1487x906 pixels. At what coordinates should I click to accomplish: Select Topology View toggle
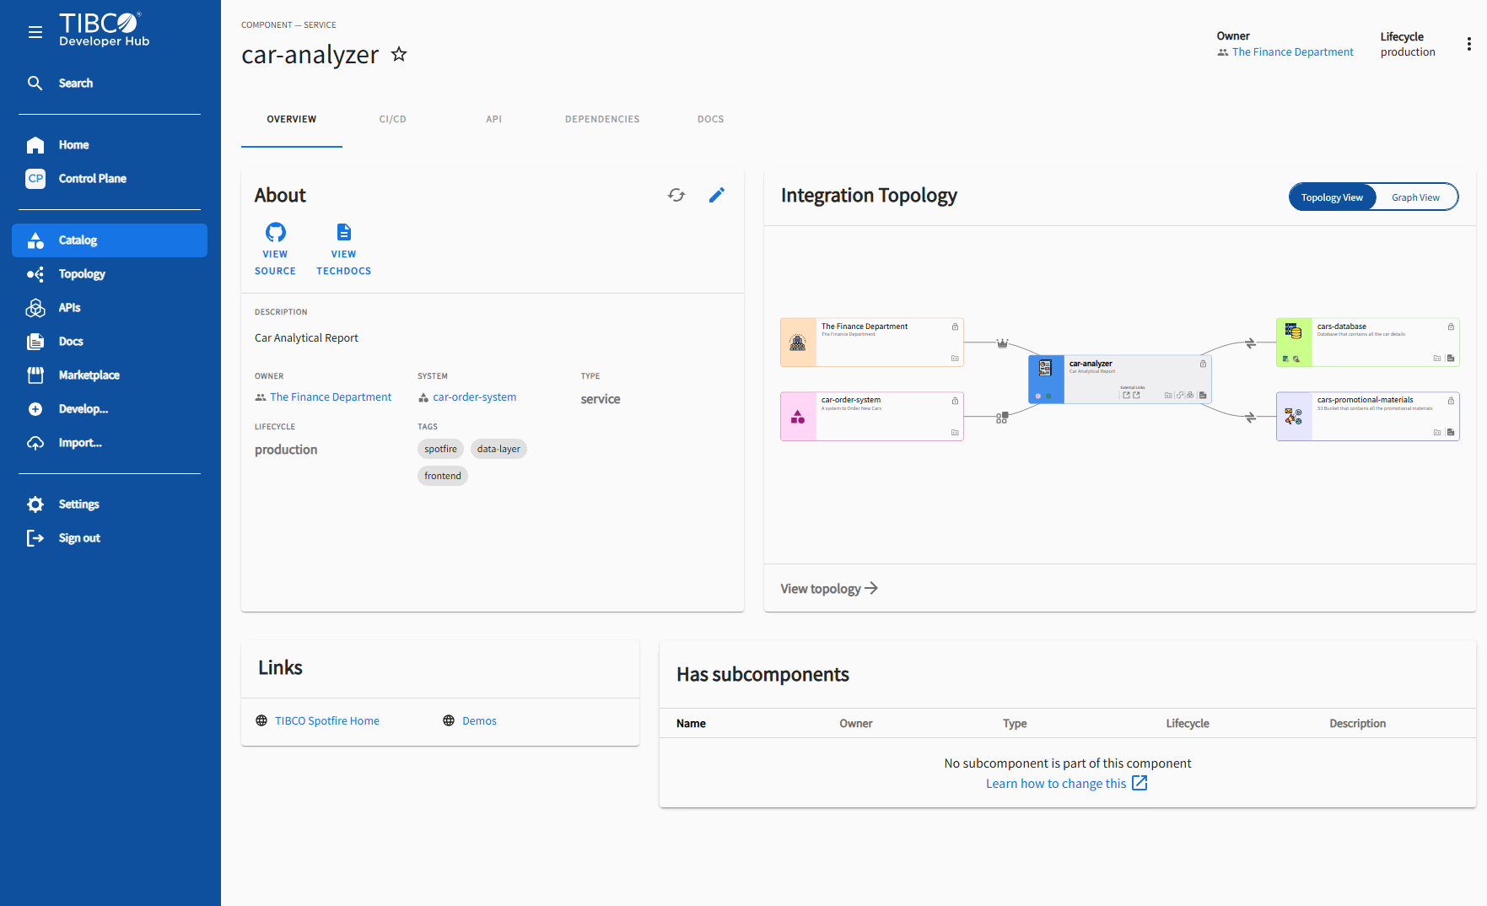click(x=1332, y=197)
